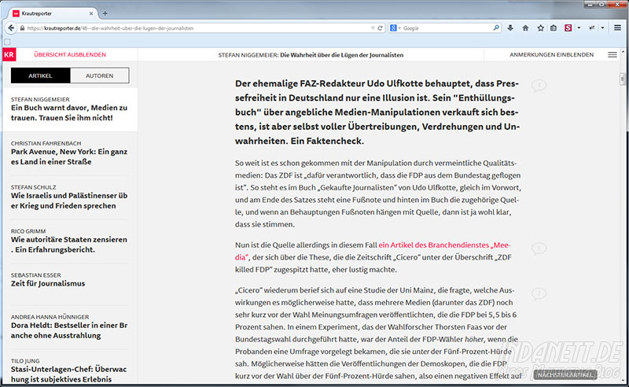Switch to the ARTIKEL tab
Image resolution: width=629 pixels, height=387 pixels.
tap(41, 76)
